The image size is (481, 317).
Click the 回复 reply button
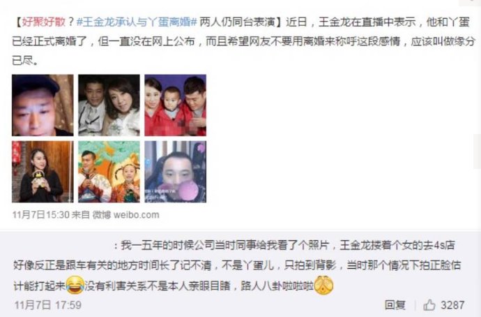click(395, 304)
